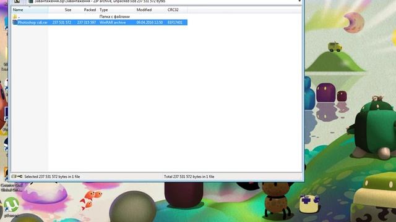Click packed value '237 315 597'
This screenshot has height=222, width=396.
point(87,22)
